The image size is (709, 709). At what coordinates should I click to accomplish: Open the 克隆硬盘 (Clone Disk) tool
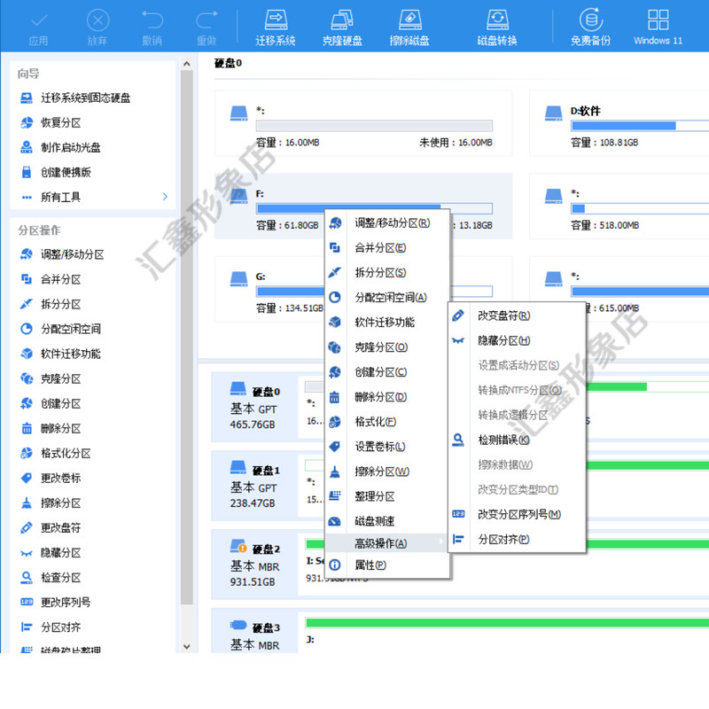pos(343,27)
